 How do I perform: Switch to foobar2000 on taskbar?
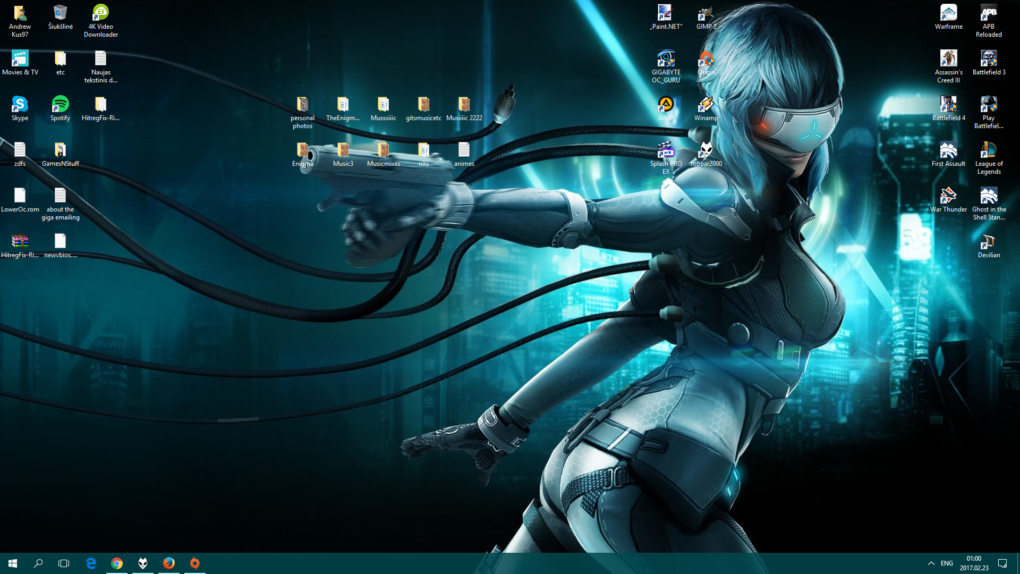click(x=143, y=563)
